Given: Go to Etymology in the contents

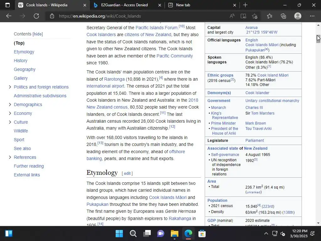Looking at the screenshot, I should coord(24,52).
